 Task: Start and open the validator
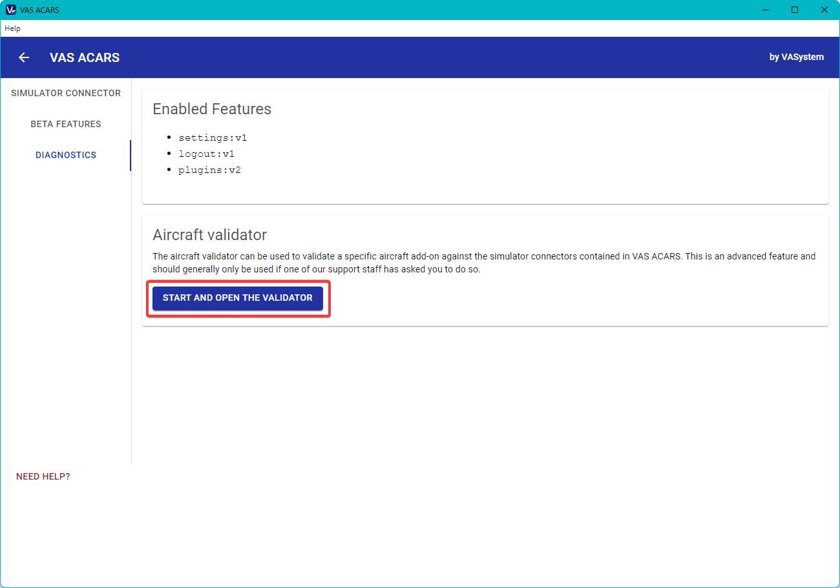click(238, 298)
